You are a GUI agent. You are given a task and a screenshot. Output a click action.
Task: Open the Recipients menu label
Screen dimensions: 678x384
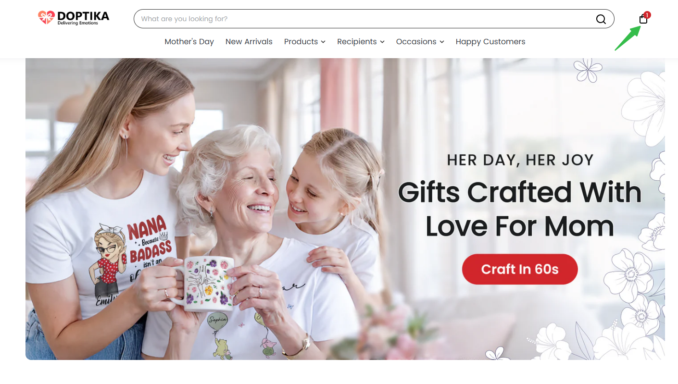(357, 42)
